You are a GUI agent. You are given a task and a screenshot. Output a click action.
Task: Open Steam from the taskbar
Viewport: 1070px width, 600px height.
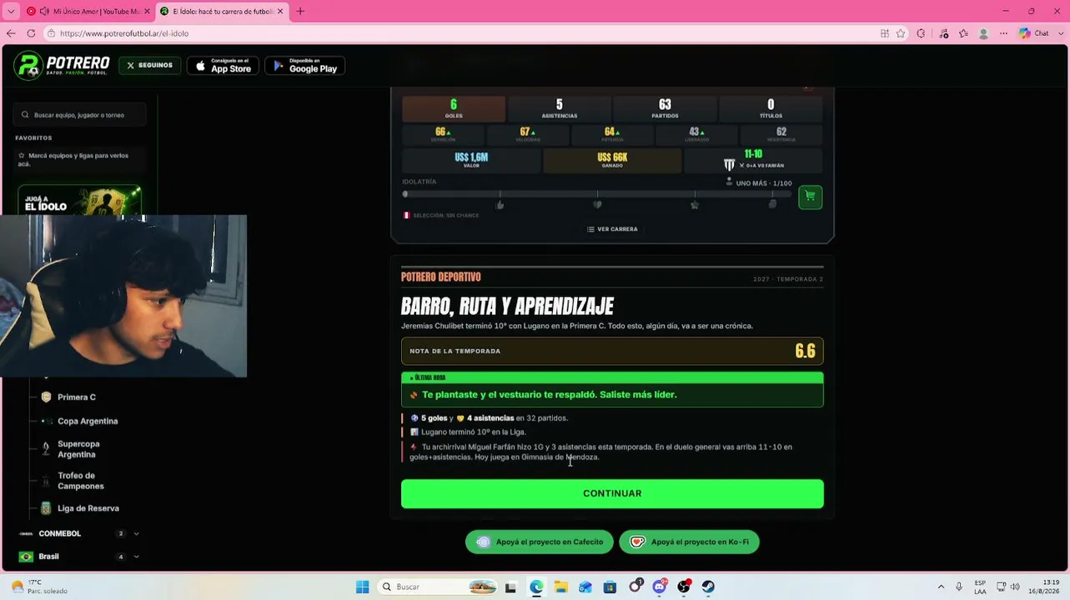708,587
